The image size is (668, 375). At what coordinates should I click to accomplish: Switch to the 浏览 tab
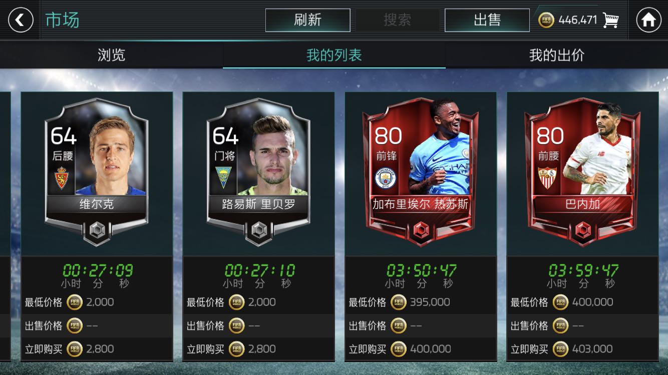point(111,55)
